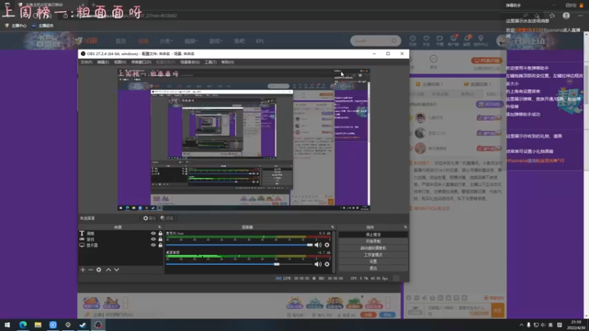Screen dimensions: 589x331
Task: Pop out the Audio Mixer dock
Action: click(x=332, y=227)
